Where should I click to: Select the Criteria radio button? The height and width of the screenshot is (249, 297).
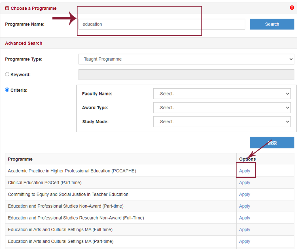coord(7,90)
